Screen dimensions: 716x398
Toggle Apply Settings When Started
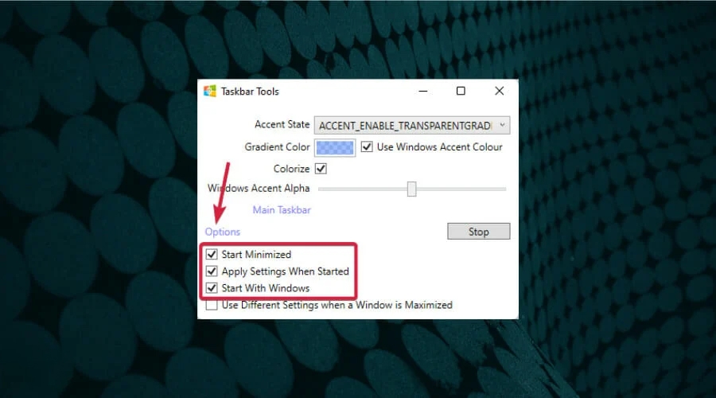tap(212, 271)
